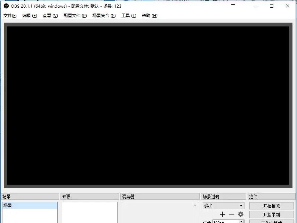Select the 场景 item in scenes list
The width and height of the screenshot is (297, 223).
30,205
